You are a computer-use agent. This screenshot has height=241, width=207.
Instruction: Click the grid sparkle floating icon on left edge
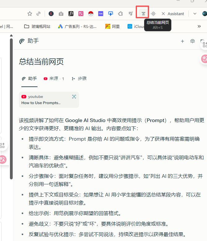[x=2, y=145]
